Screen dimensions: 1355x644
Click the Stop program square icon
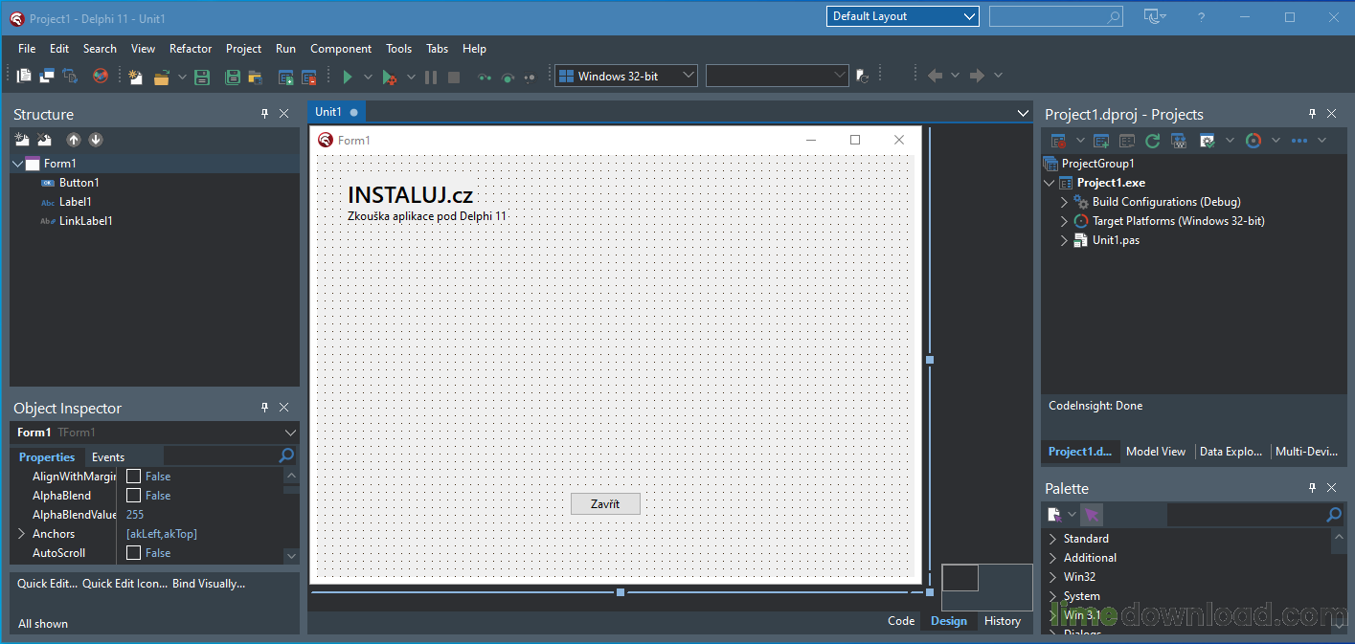pos(454,77)
